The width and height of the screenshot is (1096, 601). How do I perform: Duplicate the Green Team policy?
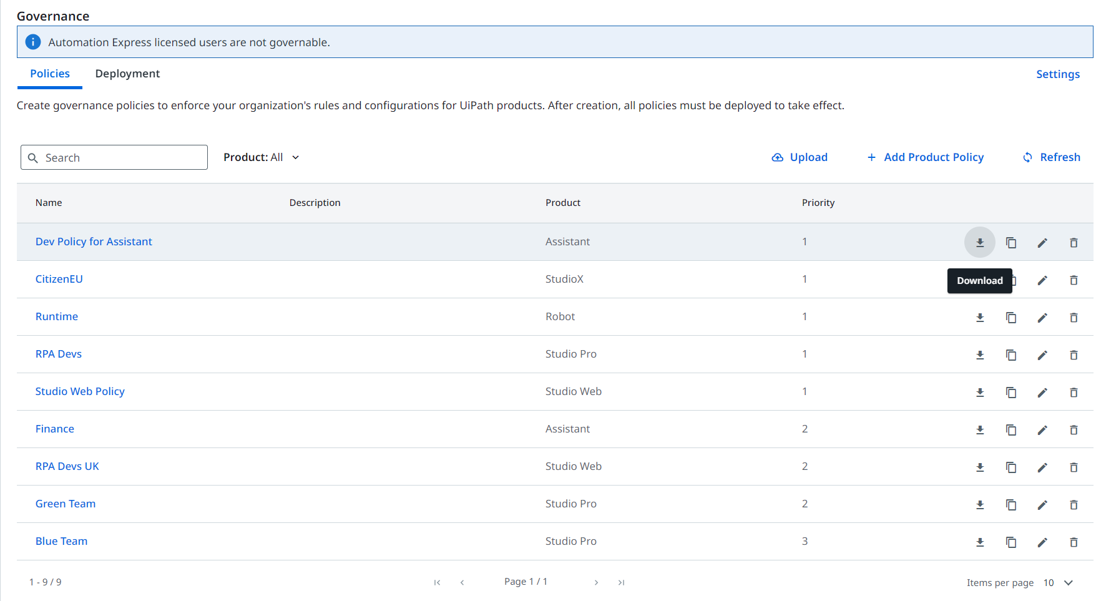pos(1011,504)
